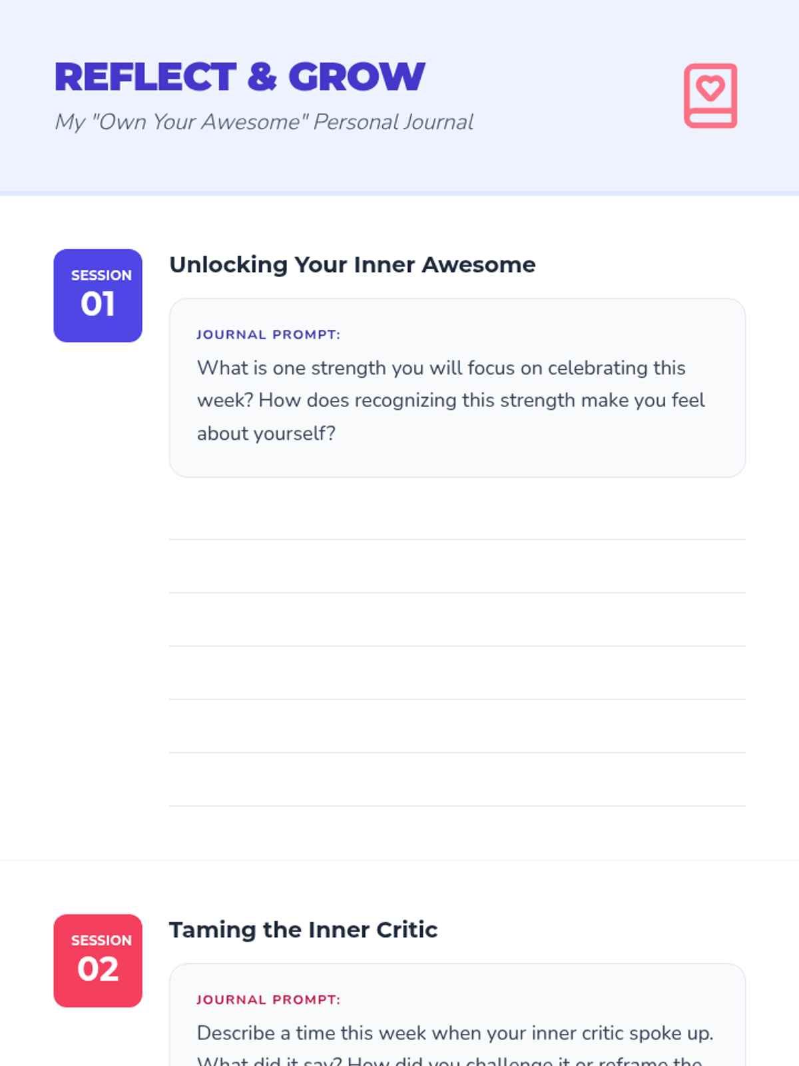Click the "about yourself?" line in the first prompt
This screenshot has height=1066, width=799.
(x=266, y=434)
